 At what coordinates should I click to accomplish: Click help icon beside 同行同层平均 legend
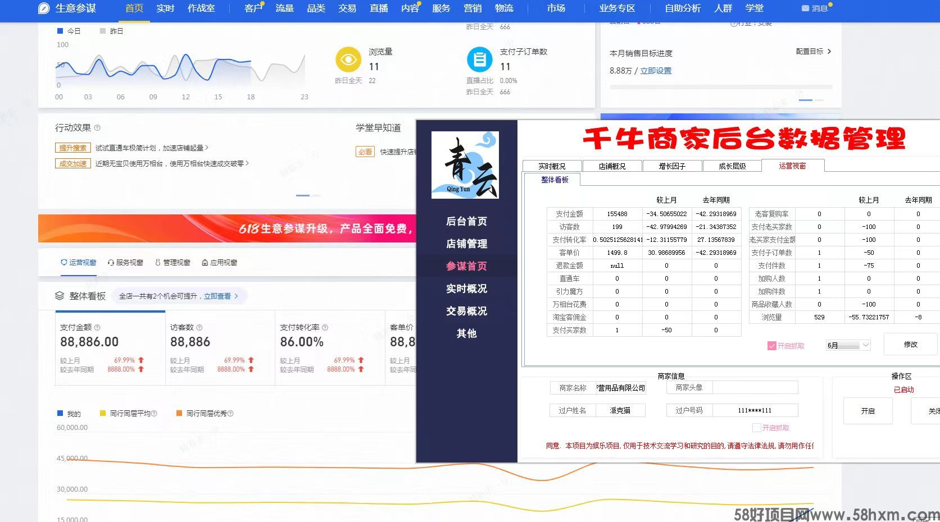154,414
